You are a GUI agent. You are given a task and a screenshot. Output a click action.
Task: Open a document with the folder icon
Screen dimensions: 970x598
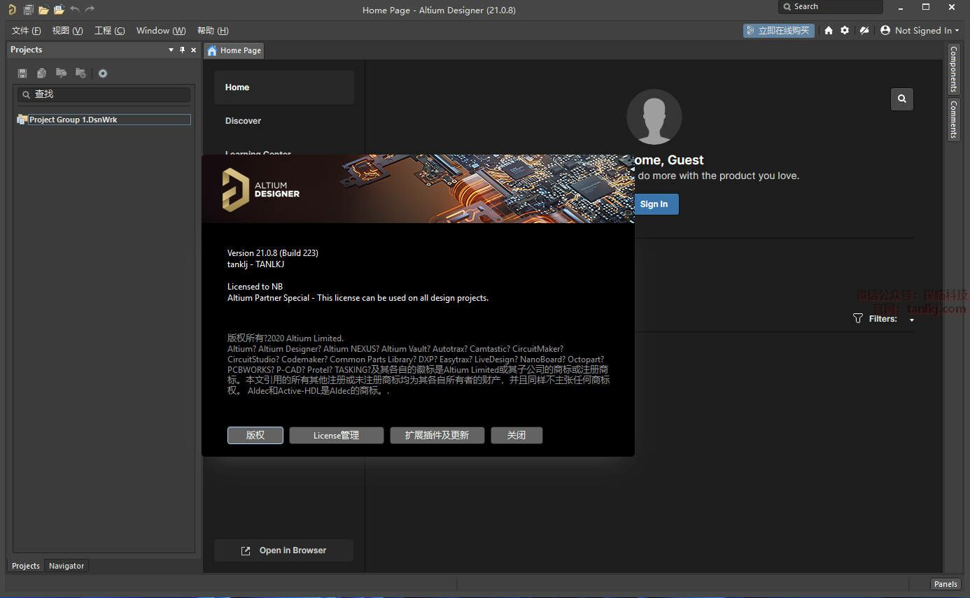pyautogui.click(x=43, y=10)
